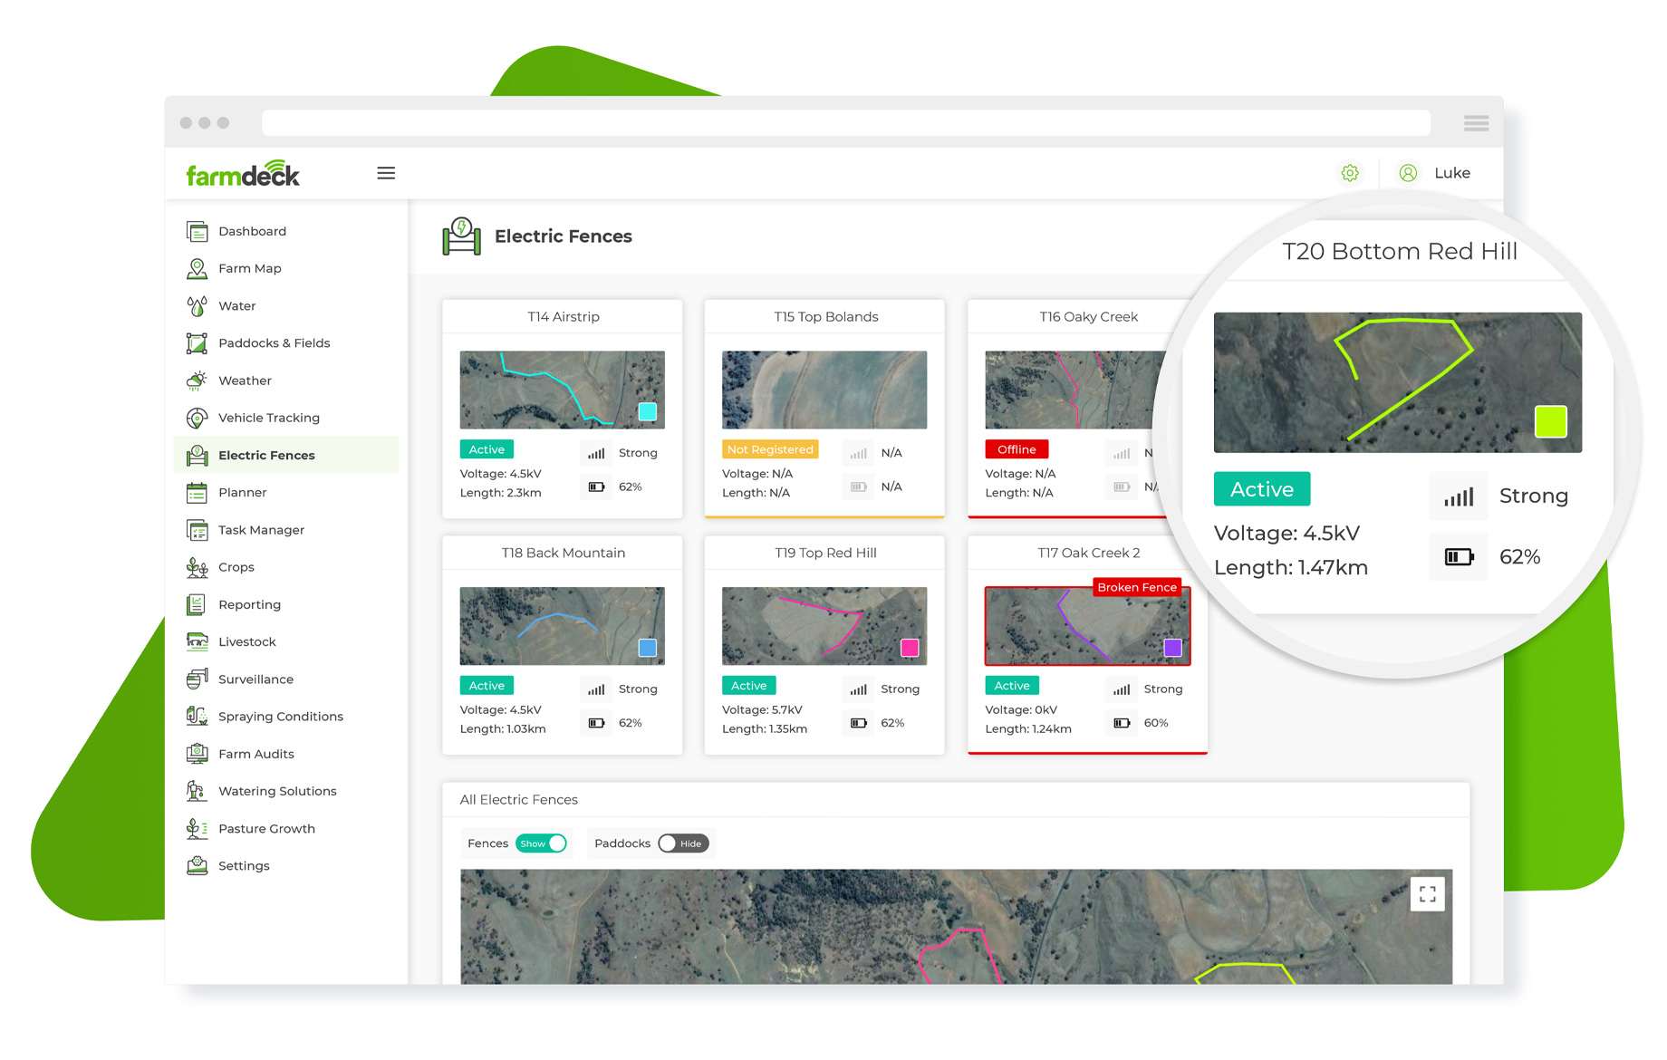Open Task Manager from the navigation menu
The height and width of the screenshot is (1060, 1667).
pyautogui.click(x=263, y=529)
